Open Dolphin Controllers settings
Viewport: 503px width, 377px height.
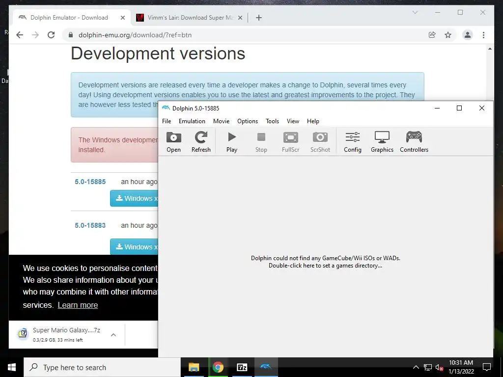414,142
